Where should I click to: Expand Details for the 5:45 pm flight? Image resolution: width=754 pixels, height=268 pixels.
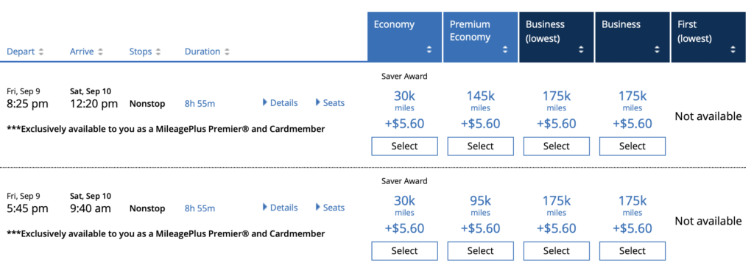(x=281, y=208)
